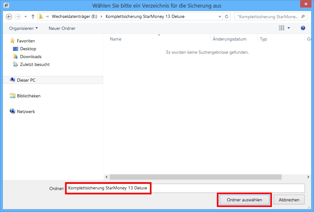Click the search magnifier icon

303,17
